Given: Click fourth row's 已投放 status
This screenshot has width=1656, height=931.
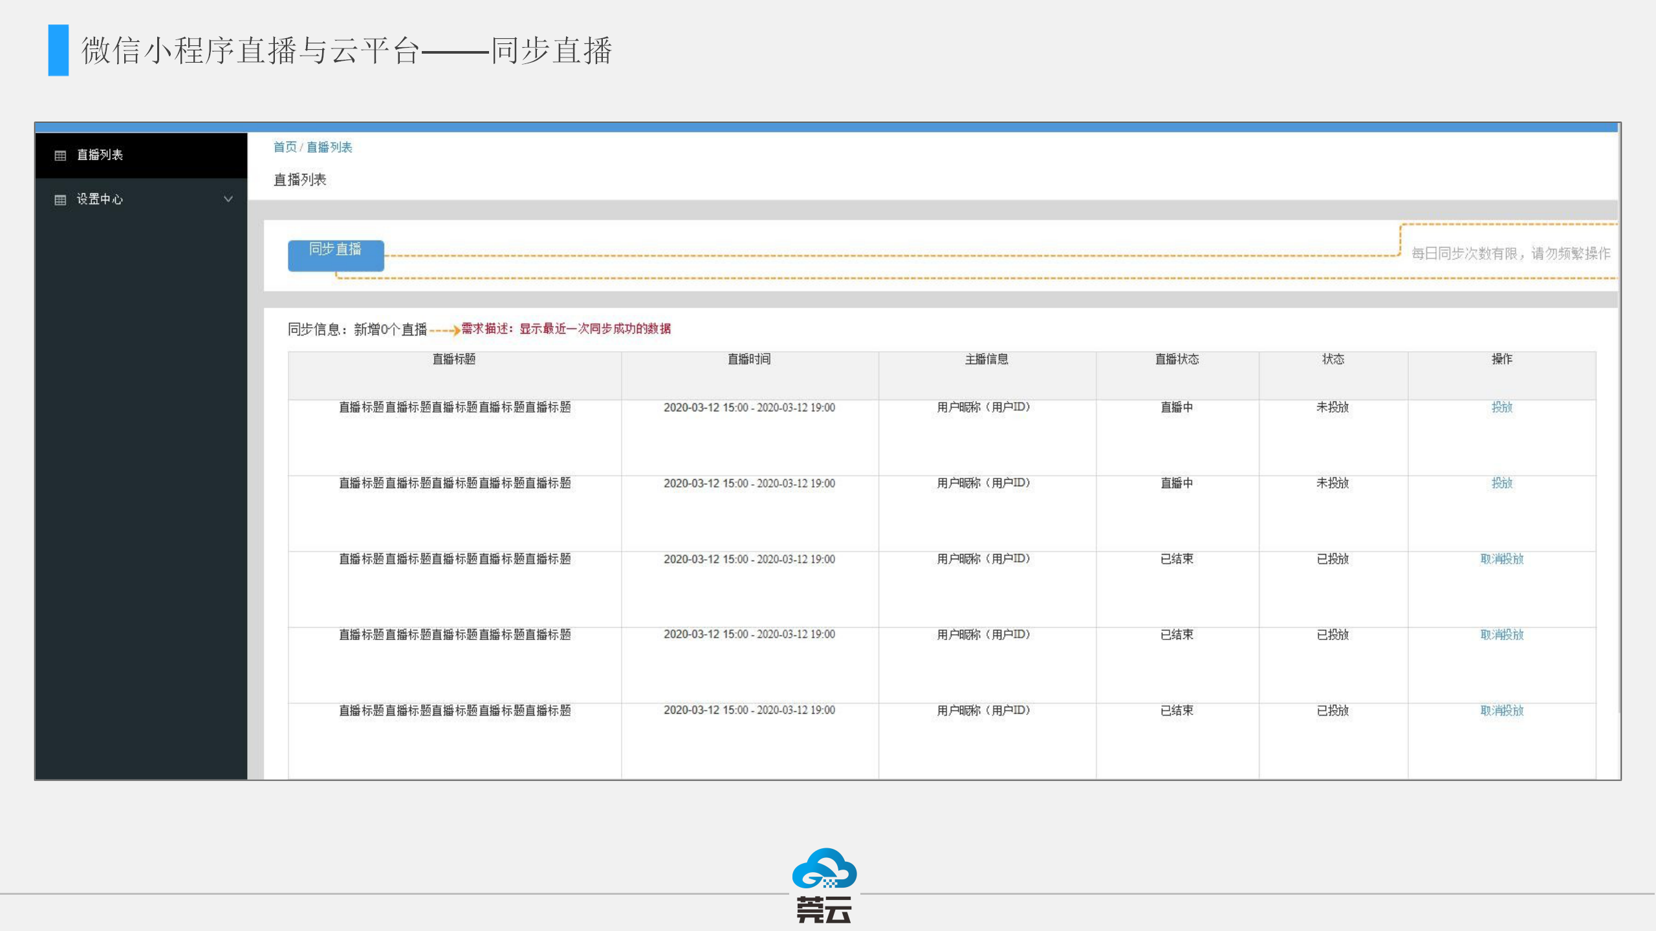Looking at the screenshot, I should pos(1333,634).
